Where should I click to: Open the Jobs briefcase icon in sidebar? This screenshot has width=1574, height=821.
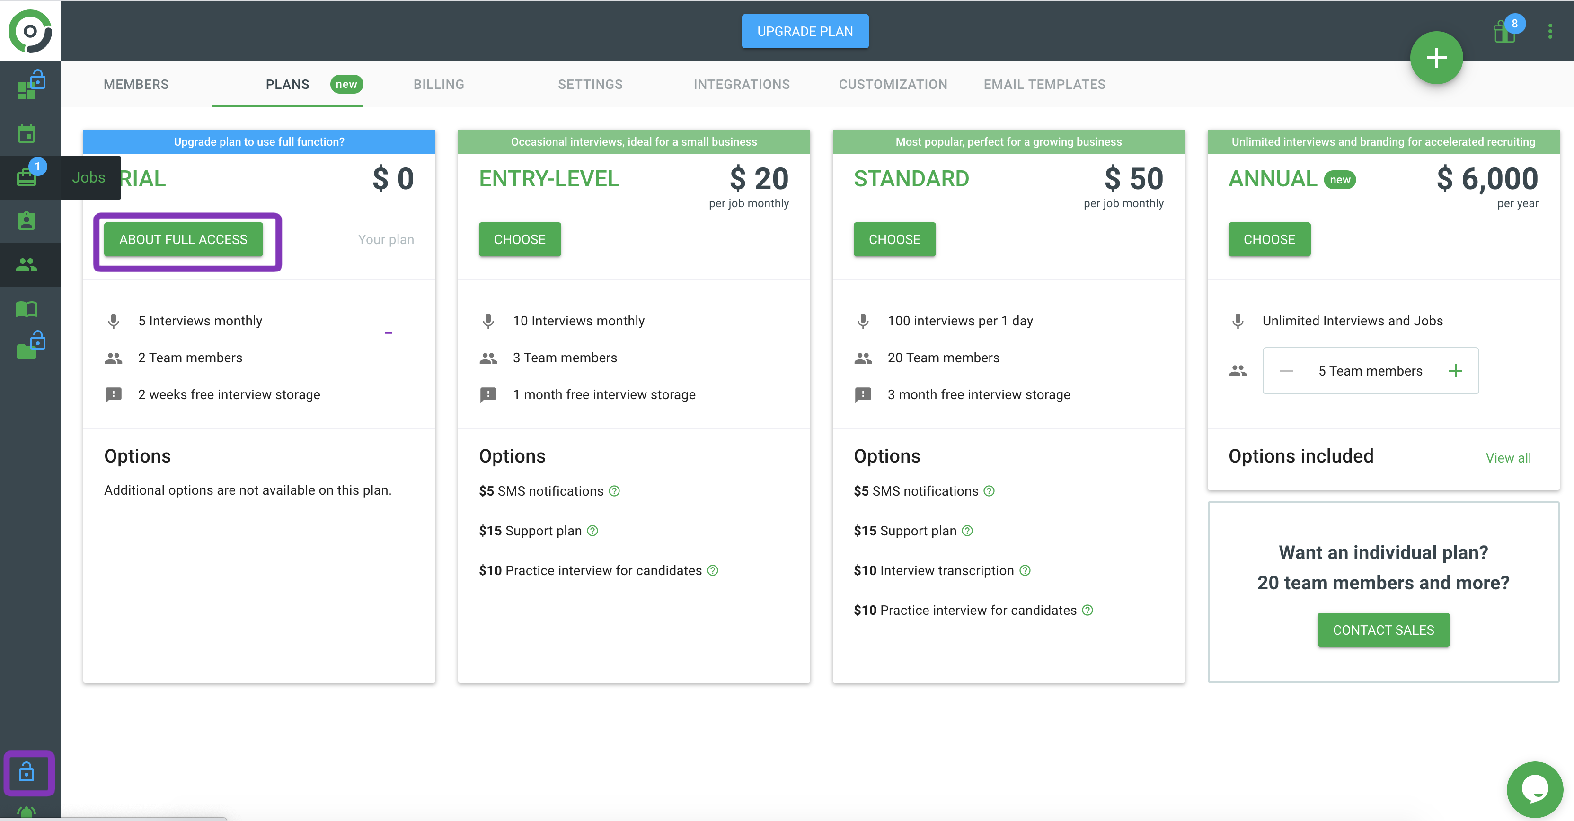coord(27,177)
